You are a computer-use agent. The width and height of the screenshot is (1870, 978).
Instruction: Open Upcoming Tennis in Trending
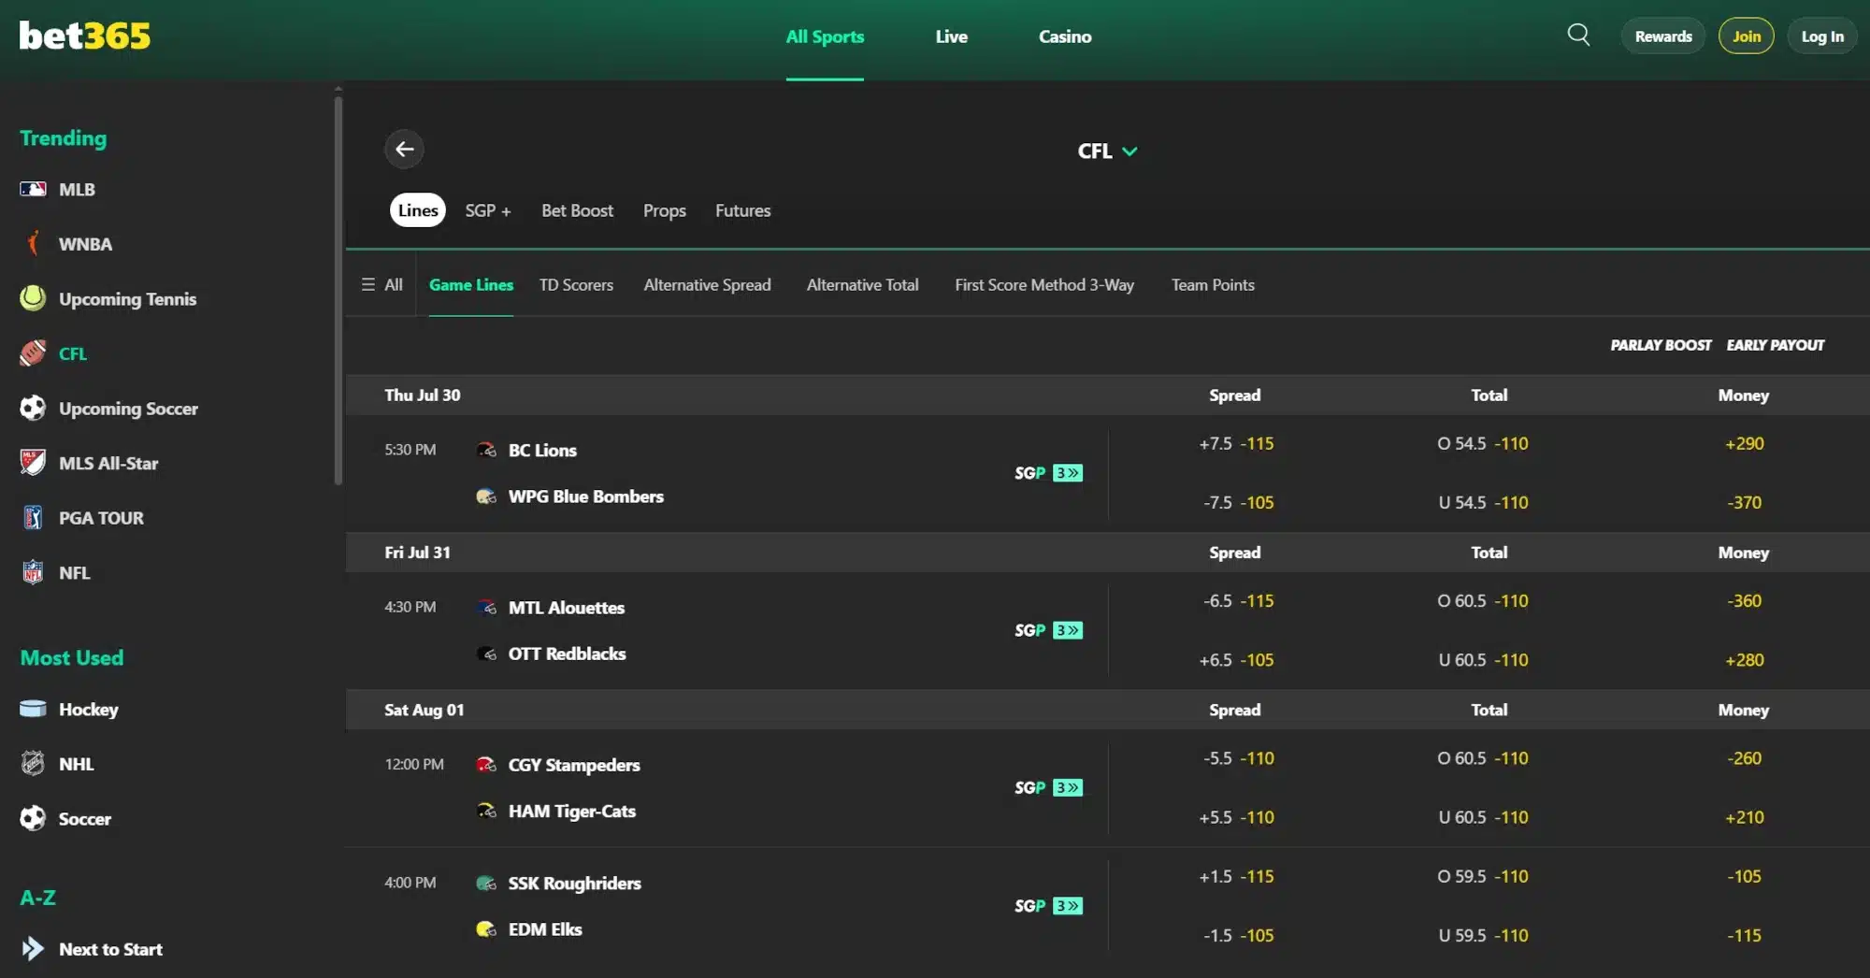pos(127,298)
